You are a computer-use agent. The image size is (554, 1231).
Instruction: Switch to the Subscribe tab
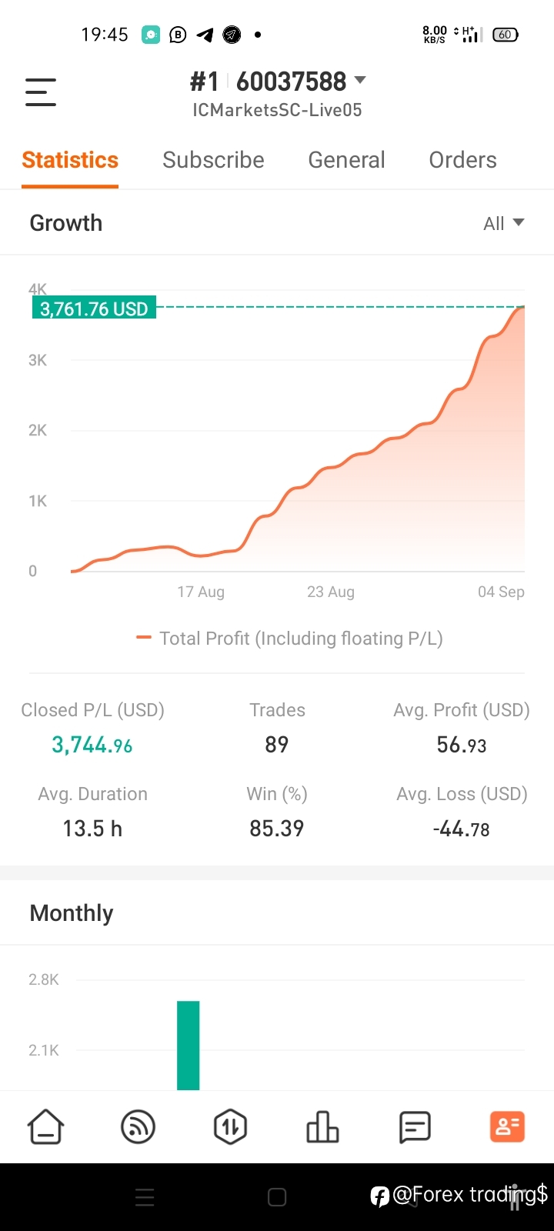pos(213,160)
